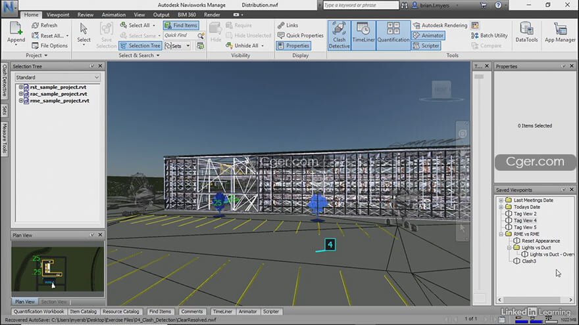Open the Comments bottom tab
Image resolution: width=579 pixels, height=325 pixels.
192,312
